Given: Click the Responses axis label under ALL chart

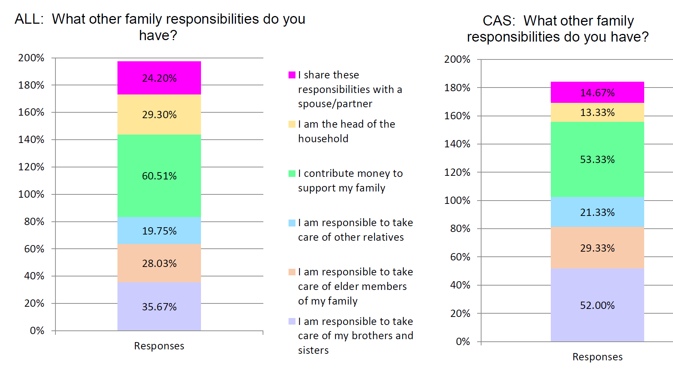Looking at the screenshot, I should tap(159, 346).
